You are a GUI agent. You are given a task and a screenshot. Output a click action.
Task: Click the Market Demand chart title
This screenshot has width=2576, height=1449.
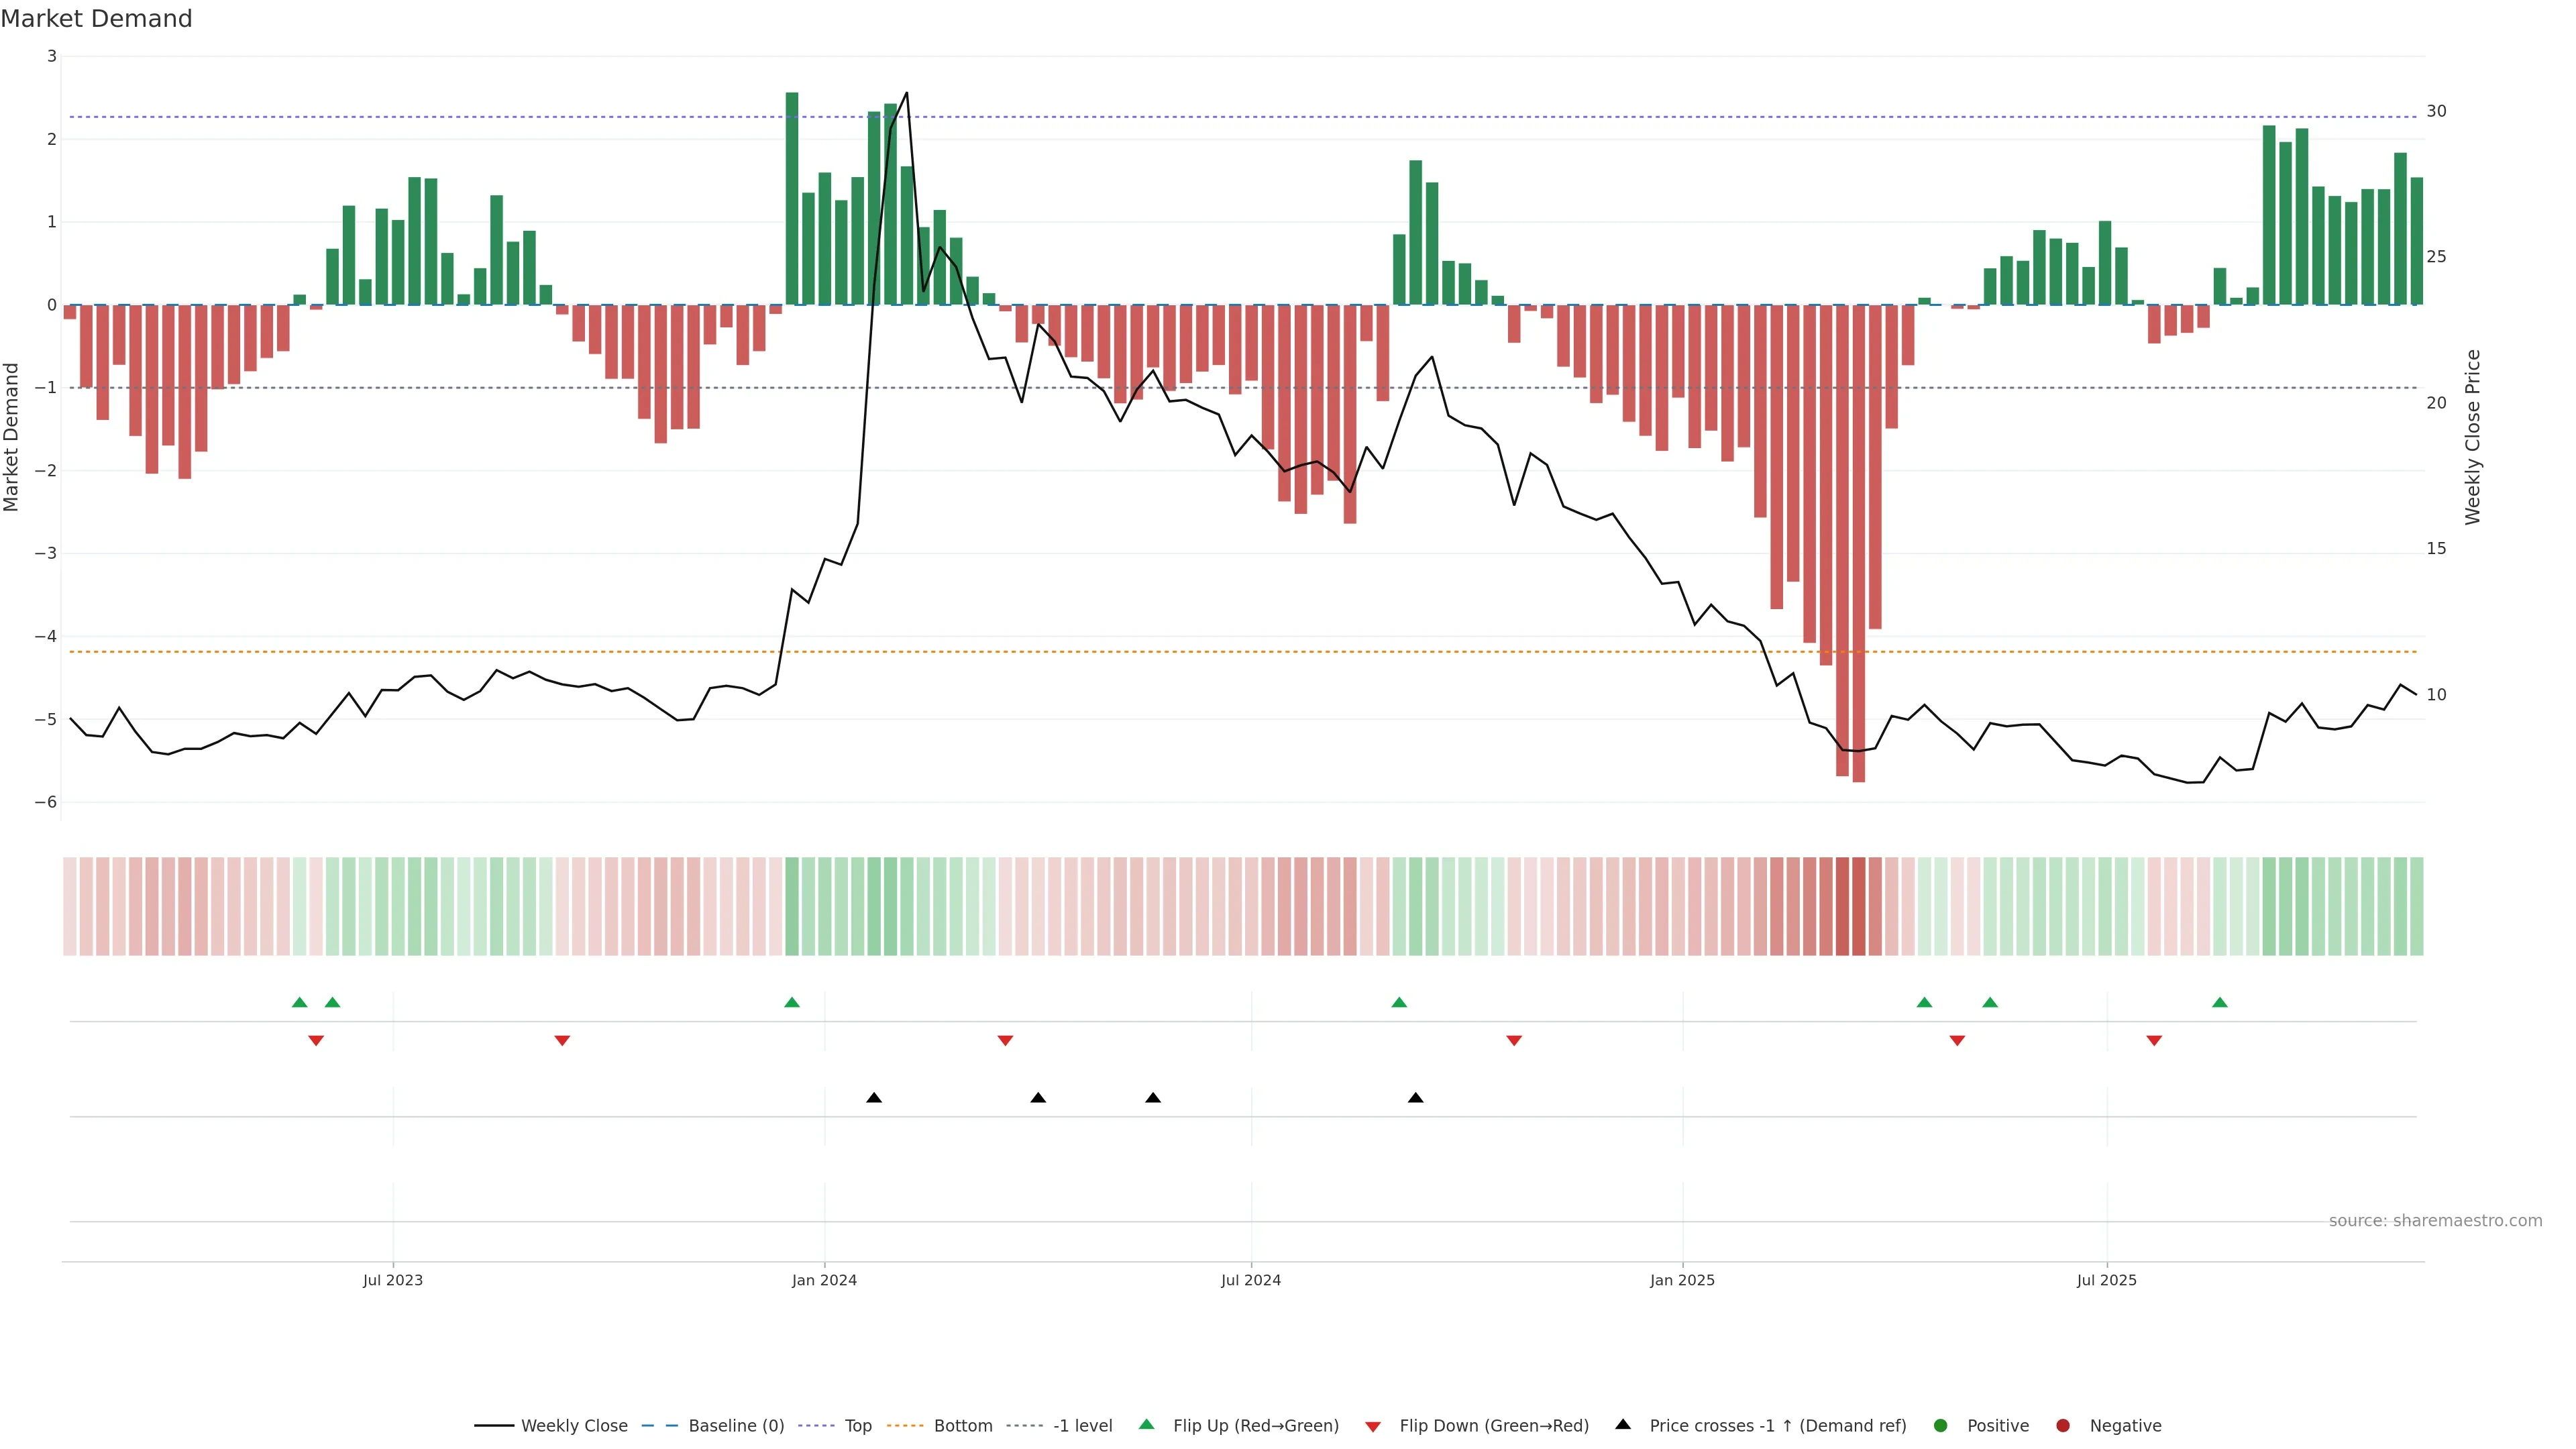click(96, 19)
